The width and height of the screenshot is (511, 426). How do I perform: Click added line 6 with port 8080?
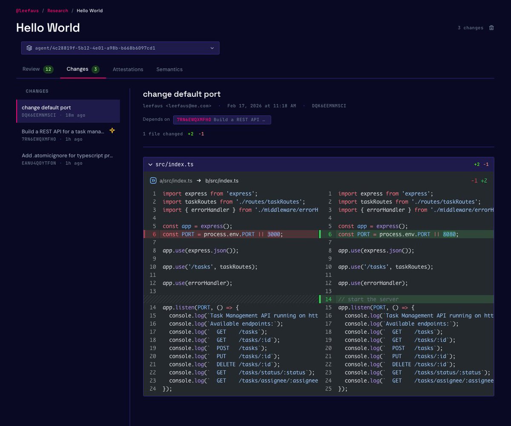[407, 234]
